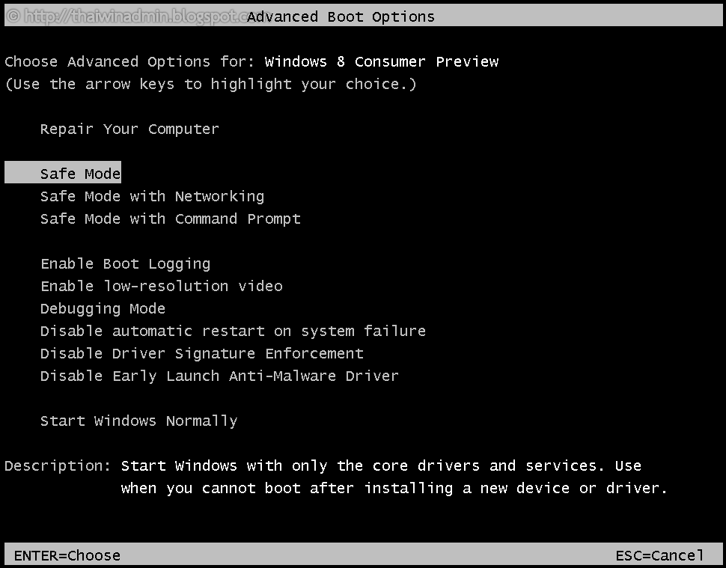The width and height of the screenshot is (726, 568).
Task: Click the Windows 8 Consumer Preview text
Action: 382,61
